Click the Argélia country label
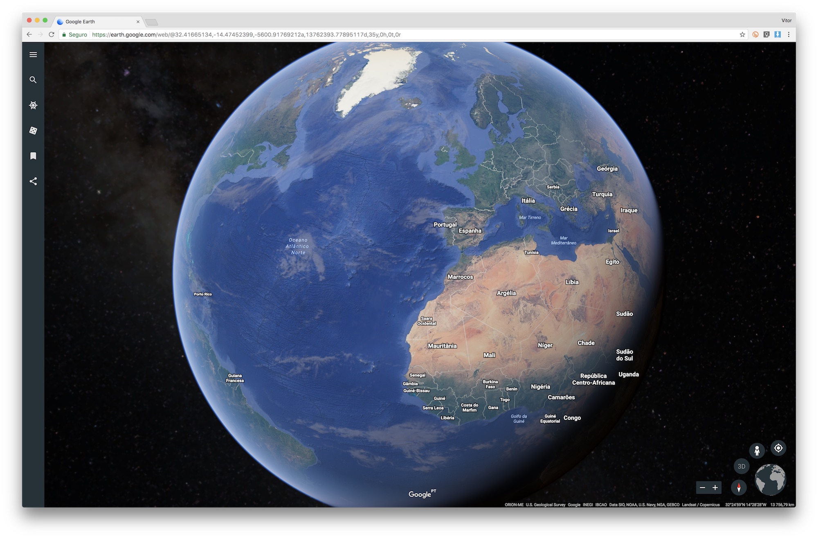This screenshot has width=818, height=539. (x=506, y=293)
